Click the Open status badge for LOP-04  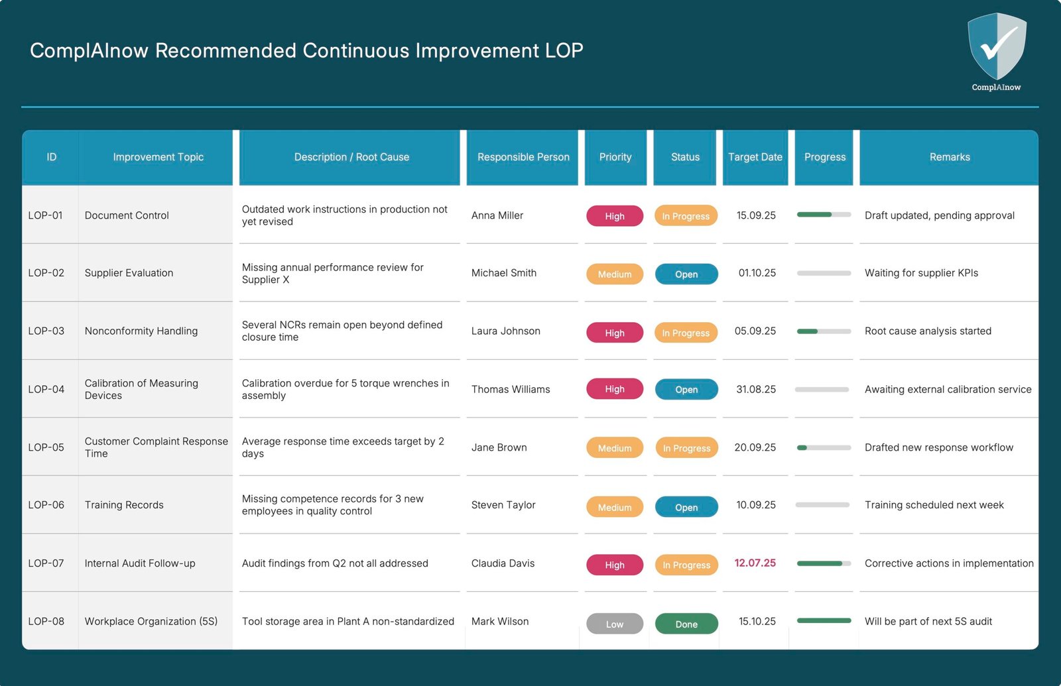[686, 390]
